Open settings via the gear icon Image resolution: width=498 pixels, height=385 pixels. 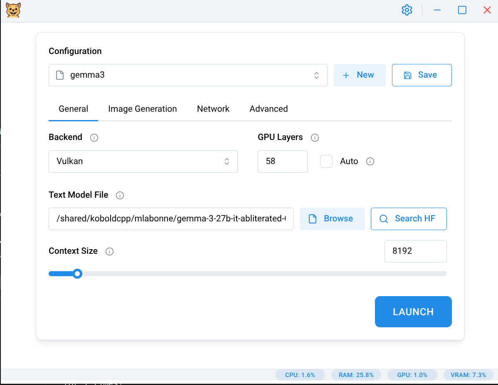coord(407,10)
